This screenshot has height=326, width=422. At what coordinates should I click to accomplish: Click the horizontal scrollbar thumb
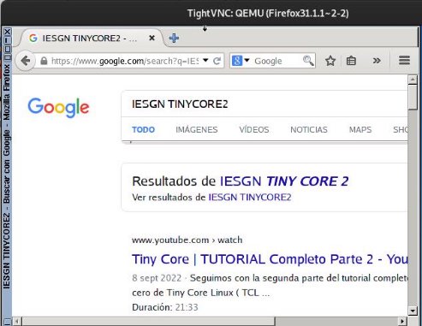[148, 322]
